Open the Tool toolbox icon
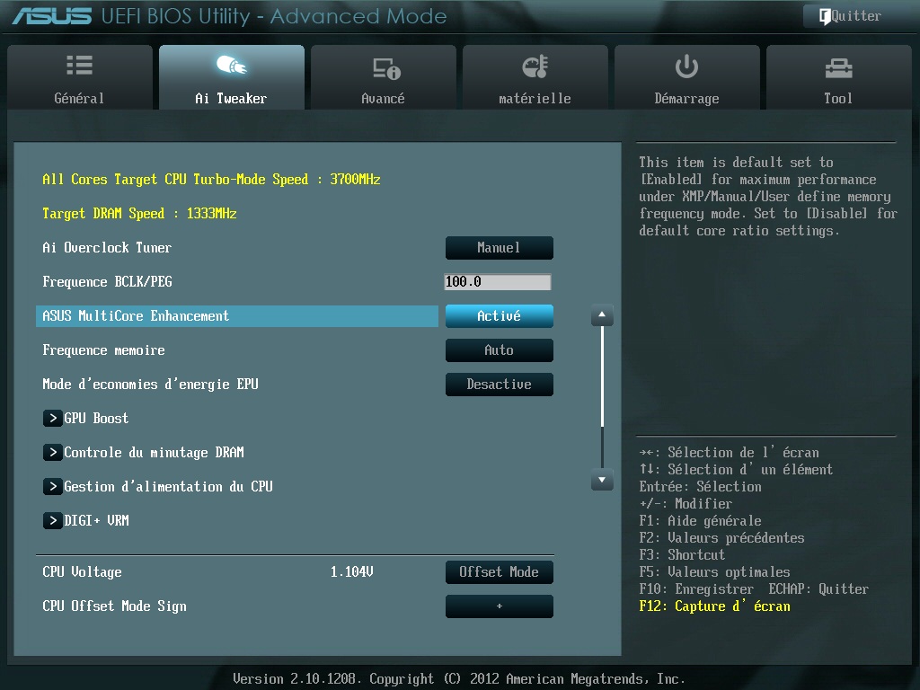The width and height of the screenshot is (920, 690). (837, 67)
